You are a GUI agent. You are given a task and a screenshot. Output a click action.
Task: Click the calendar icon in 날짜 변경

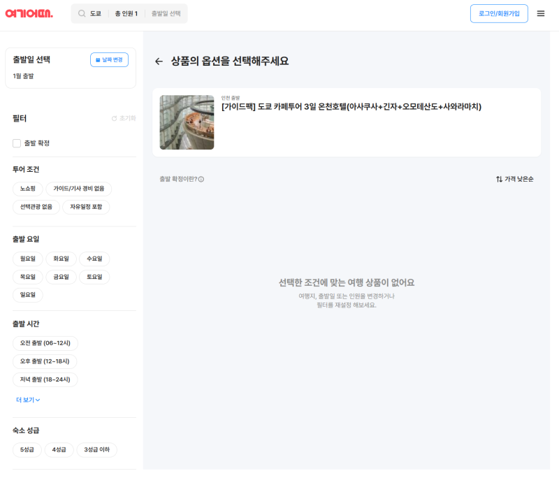pyautogui.click(x=98, y=60)
